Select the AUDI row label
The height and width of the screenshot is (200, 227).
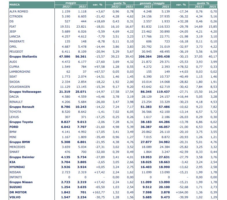pos(13,62)
